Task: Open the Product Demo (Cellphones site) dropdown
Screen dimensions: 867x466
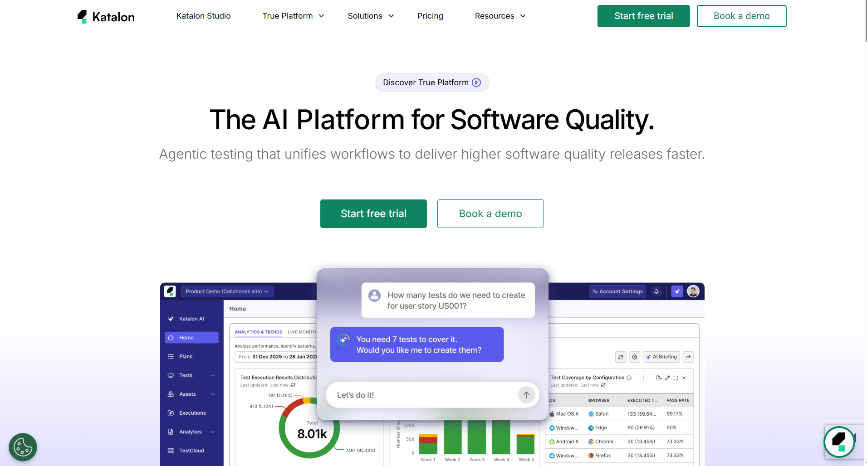Action: click(x=227, y=291)
